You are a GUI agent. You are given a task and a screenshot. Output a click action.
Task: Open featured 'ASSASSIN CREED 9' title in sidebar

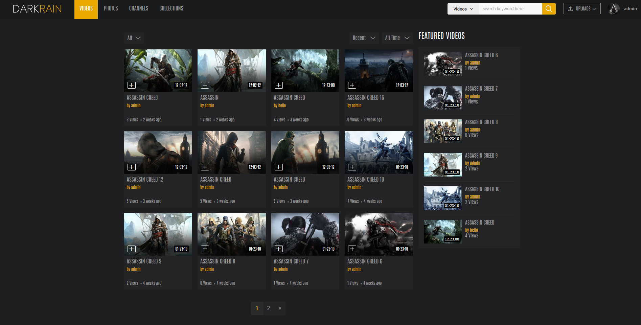point(481,156)
